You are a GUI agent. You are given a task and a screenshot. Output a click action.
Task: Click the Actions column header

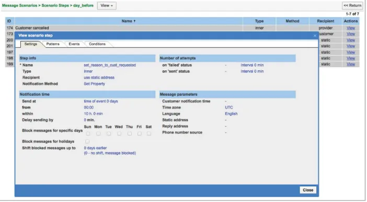point(351,21)
